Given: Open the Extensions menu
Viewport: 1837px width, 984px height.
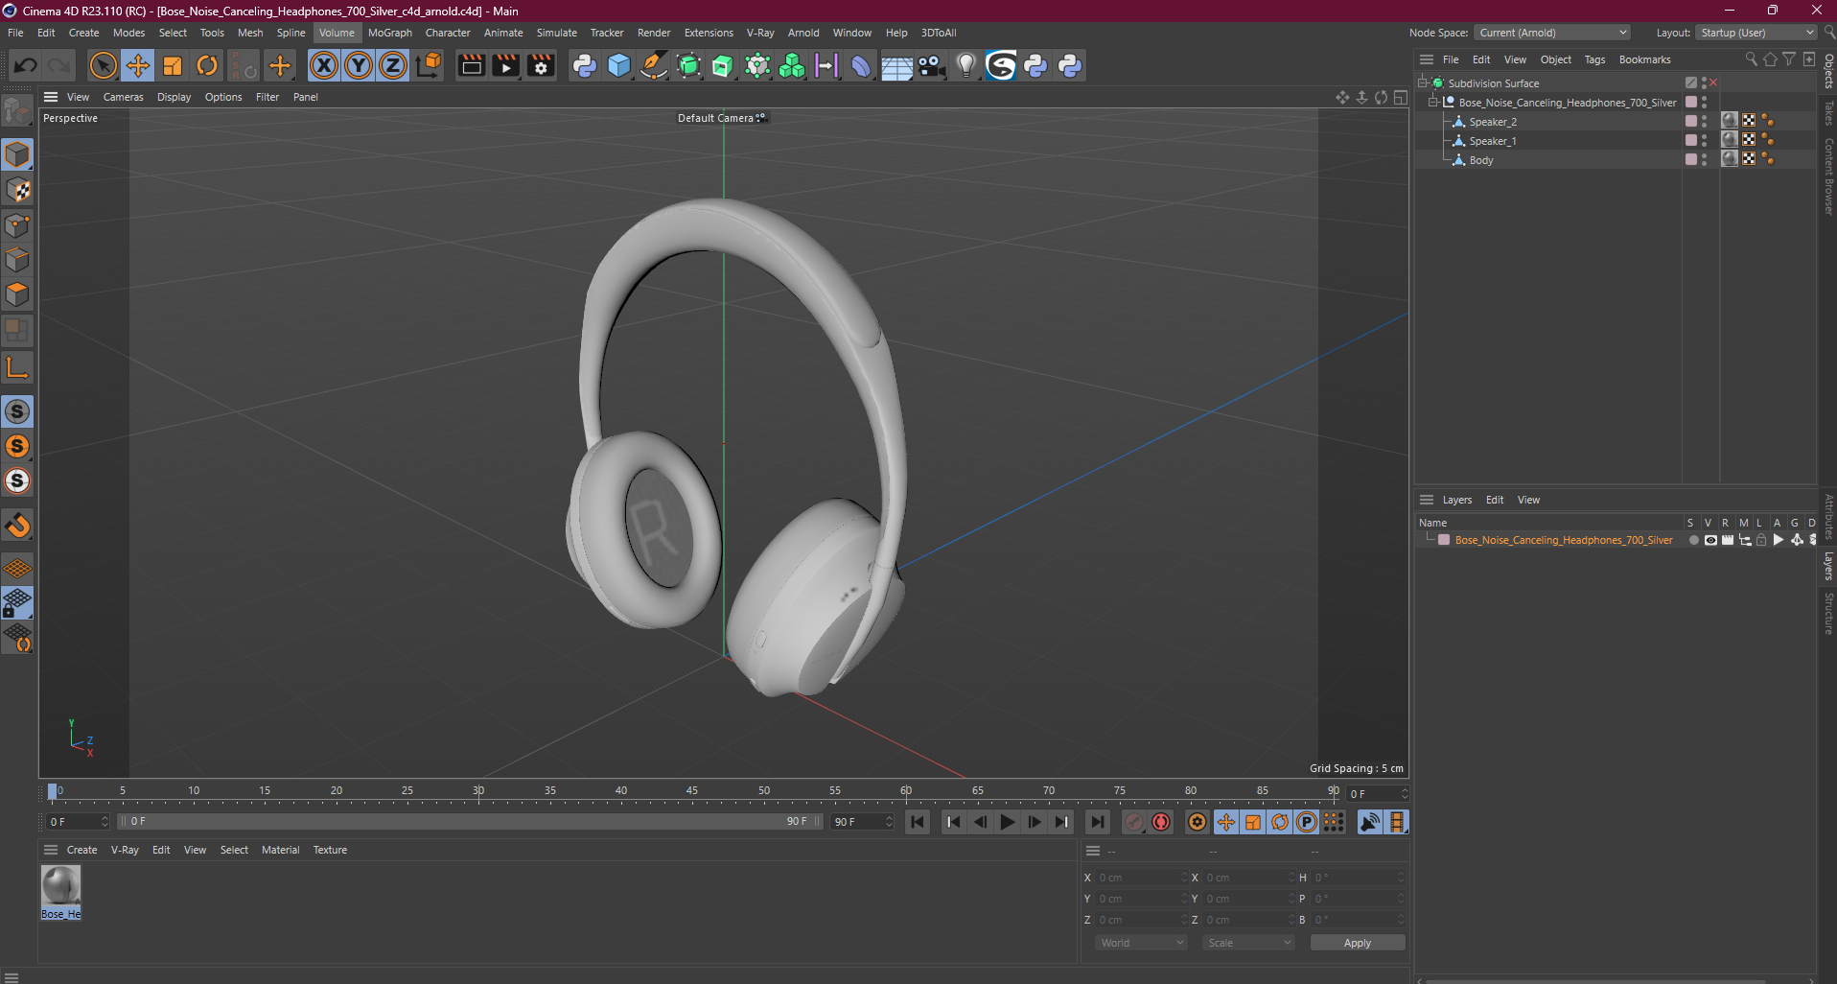Looking at the screenshot, I should (x=709, y=33).
